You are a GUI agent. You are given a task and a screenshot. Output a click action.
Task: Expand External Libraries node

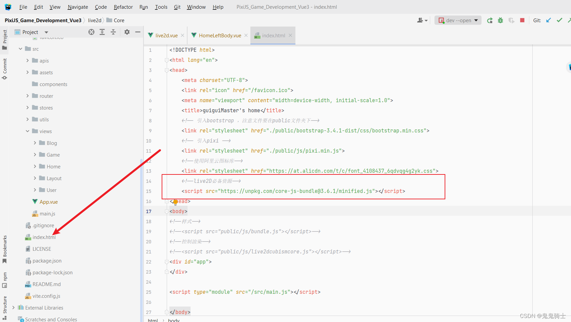[x=13, y=308]
